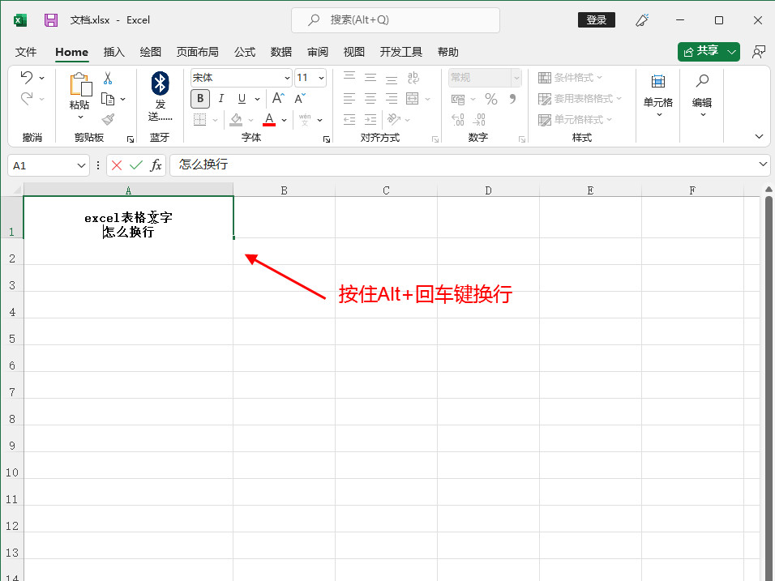The height and width of the screenshot is (581, 775).
Task: Cancel the cell entry with the red X
Action: 117,164
